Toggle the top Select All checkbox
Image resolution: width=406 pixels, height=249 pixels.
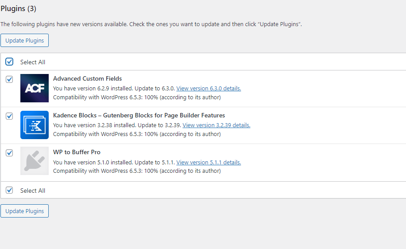coord(9,62)
